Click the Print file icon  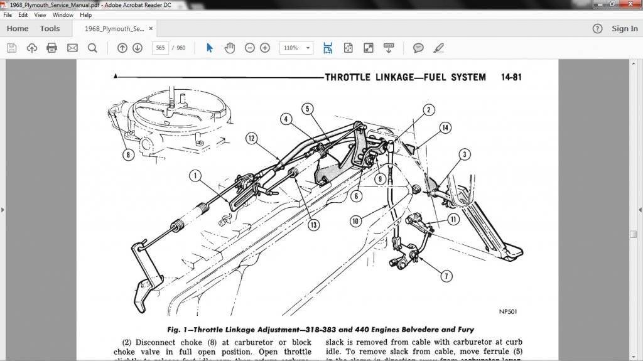pyautogui.click(x=51, y=48)
